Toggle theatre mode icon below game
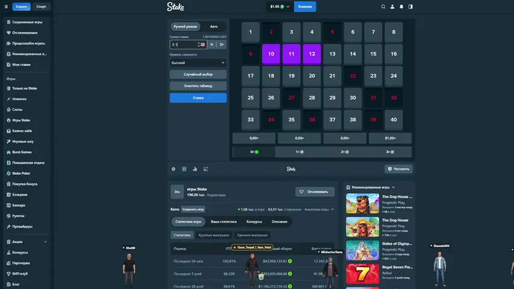The image size is (514, 289). click(x=184, y=169)
